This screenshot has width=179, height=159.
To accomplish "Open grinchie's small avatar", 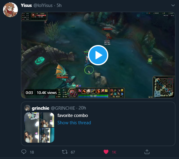I will click(27, 108).
